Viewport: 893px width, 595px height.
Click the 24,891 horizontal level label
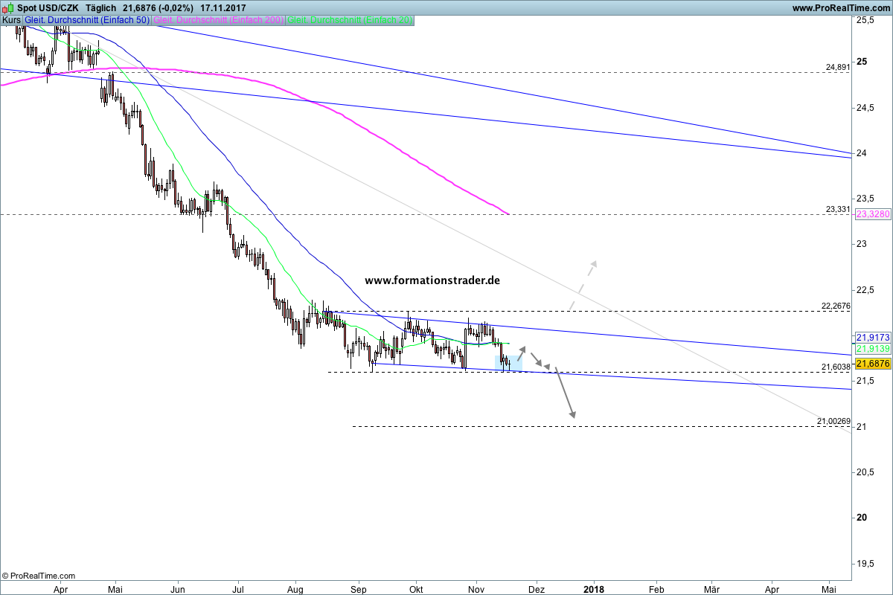[837, 67]
